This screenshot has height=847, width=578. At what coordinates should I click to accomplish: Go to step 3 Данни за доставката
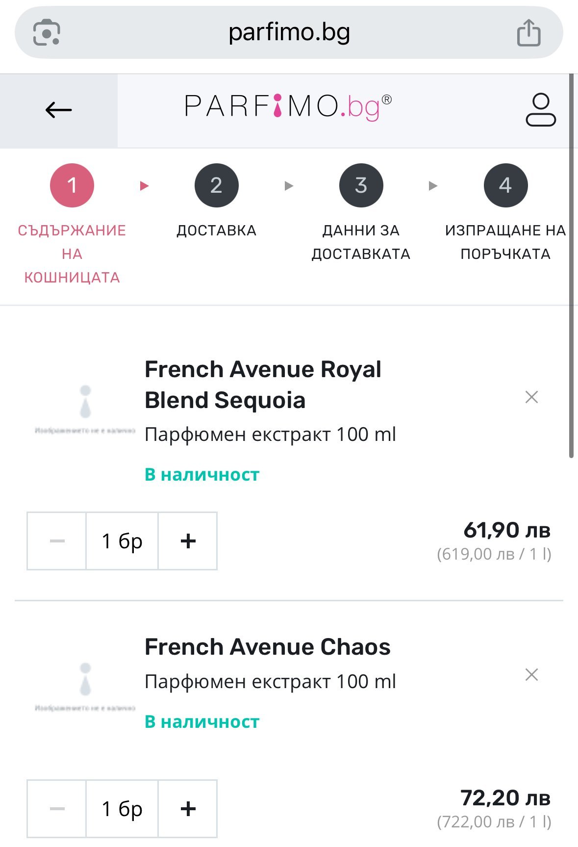coord(361,185)
